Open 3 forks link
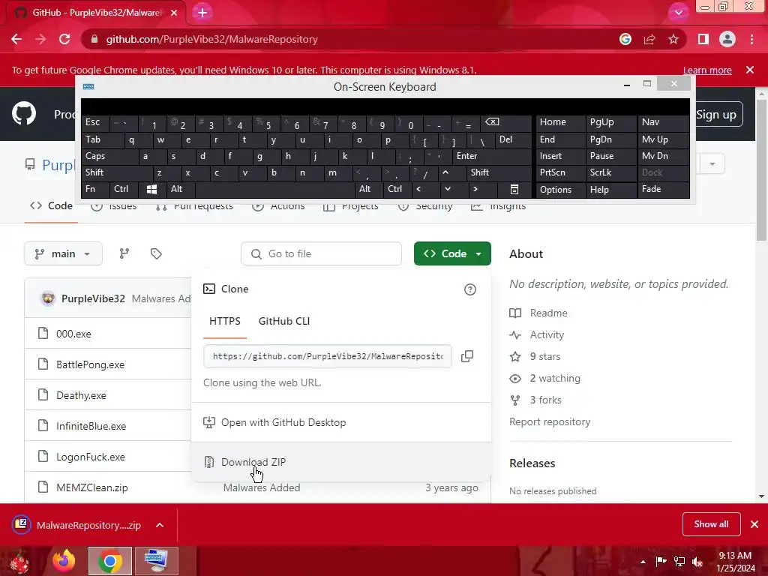This screenshot has height=576, width=768. pyautogui.click(x=546, y=400)
